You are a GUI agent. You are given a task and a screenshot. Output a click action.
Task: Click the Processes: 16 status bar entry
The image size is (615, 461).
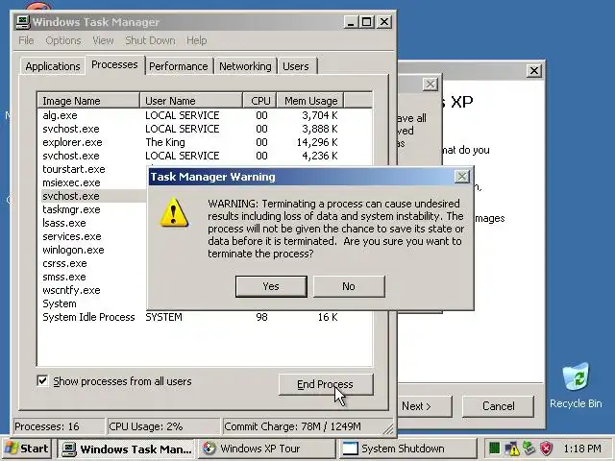tap(59, 426)
